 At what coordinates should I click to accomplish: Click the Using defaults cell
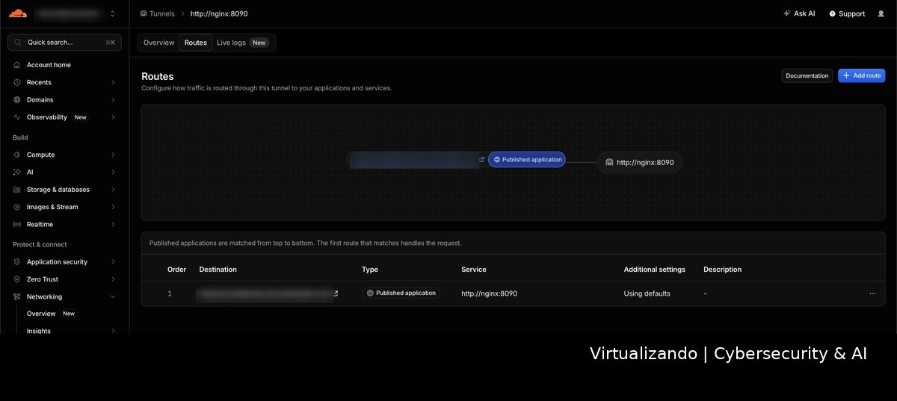point(647,293)
